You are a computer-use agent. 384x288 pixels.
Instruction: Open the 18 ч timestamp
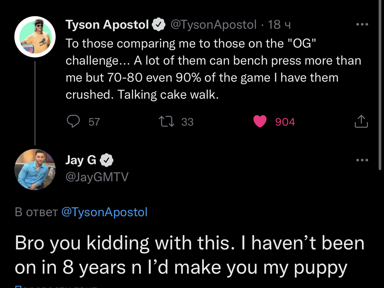pos(279,25)
